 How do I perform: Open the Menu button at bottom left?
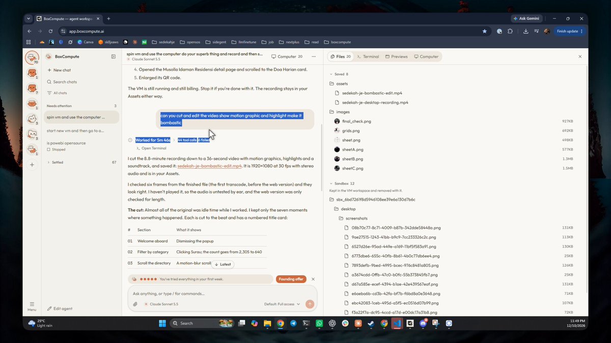(x=32, y=306)
